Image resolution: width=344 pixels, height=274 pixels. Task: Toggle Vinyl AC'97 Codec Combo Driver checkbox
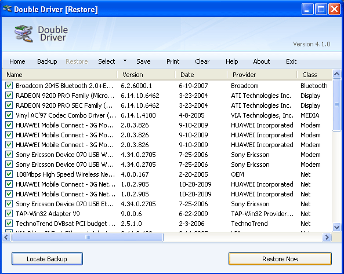(9, 115)
